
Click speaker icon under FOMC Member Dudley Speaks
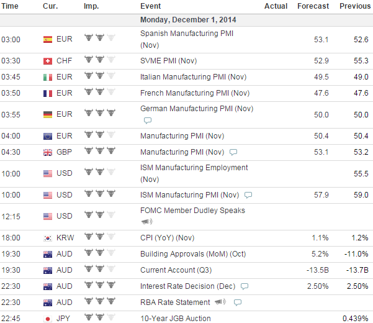tap(147, 222)
